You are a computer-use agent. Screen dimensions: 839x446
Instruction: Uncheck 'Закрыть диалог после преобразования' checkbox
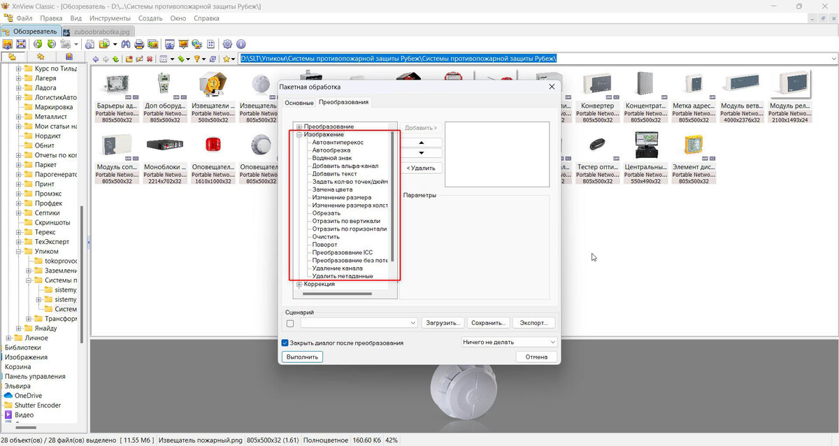click(x=285, y=343)
